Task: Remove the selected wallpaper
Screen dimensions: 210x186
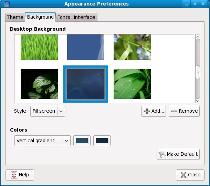Action: (x=184, y=111)
